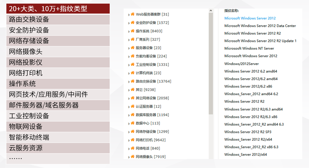Viewport: 309px width, 168px height.
Task: Click the orange icon beside Web服务器集群
Action: pos(132,14)
